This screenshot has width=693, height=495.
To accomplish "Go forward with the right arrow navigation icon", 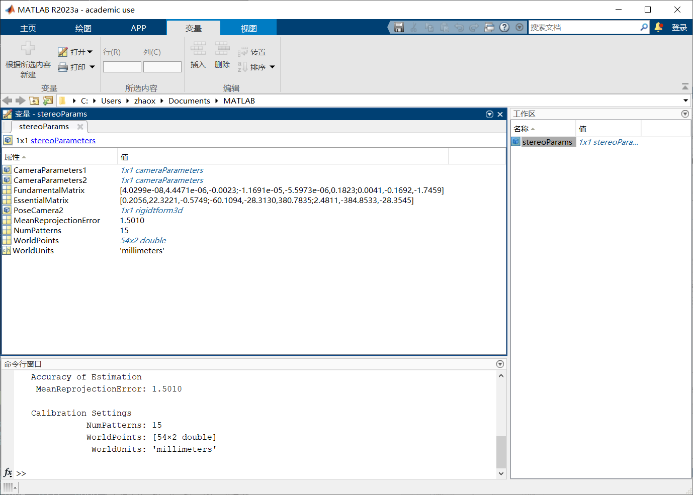I will tap(21, 101).
